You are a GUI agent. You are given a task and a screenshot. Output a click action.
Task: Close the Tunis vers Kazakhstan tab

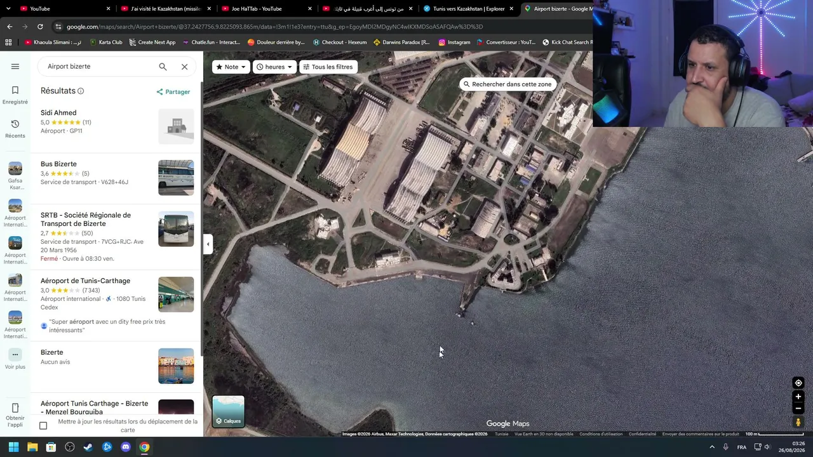tap(511, 9)
